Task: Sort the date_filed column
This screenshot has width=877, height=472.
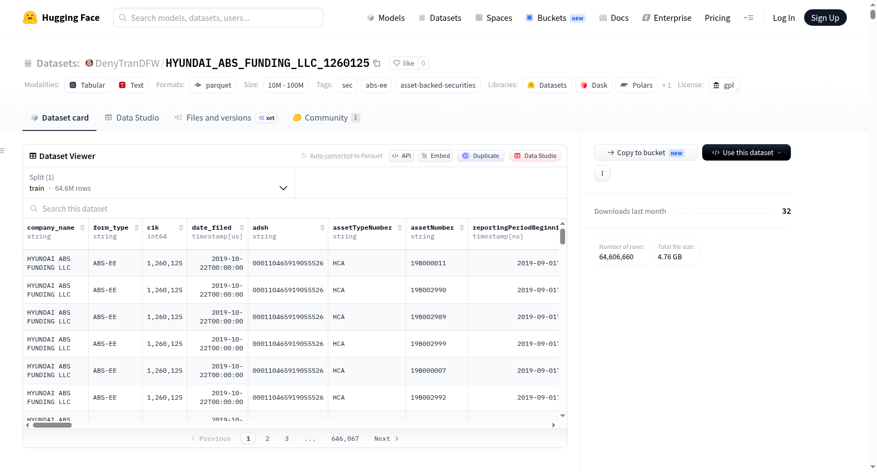Action: [242, 228]
